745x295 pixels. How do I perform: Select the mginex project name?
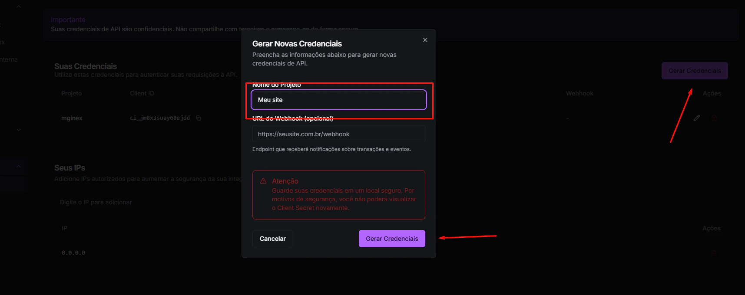[72, 118]
